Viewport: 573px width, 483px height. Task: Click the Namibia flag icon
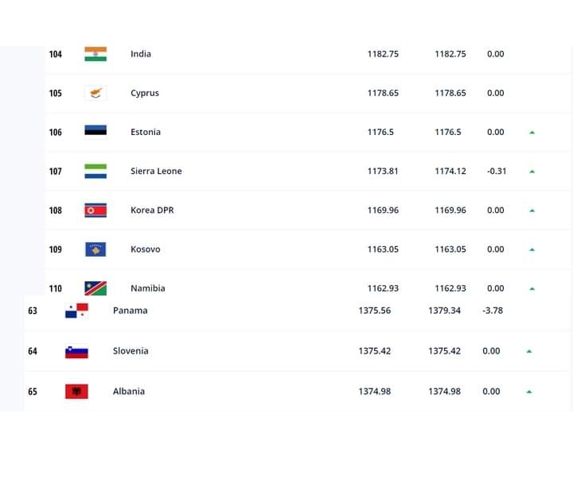[95, 288]
